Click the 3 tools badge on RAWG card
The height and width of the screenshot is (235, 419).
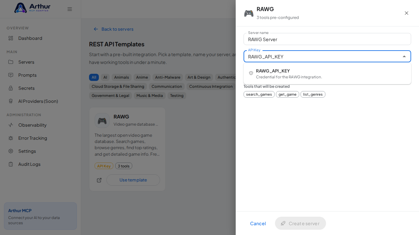coord(124,166)
